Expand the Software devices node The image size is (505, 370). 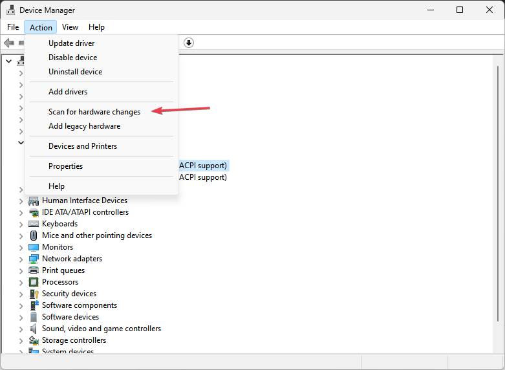21,318
